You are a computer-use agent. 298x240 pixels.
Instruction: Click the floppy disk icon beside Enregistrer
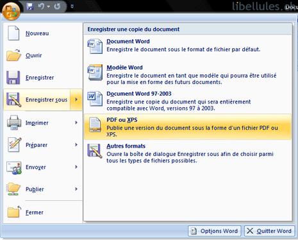coord(13,78)
